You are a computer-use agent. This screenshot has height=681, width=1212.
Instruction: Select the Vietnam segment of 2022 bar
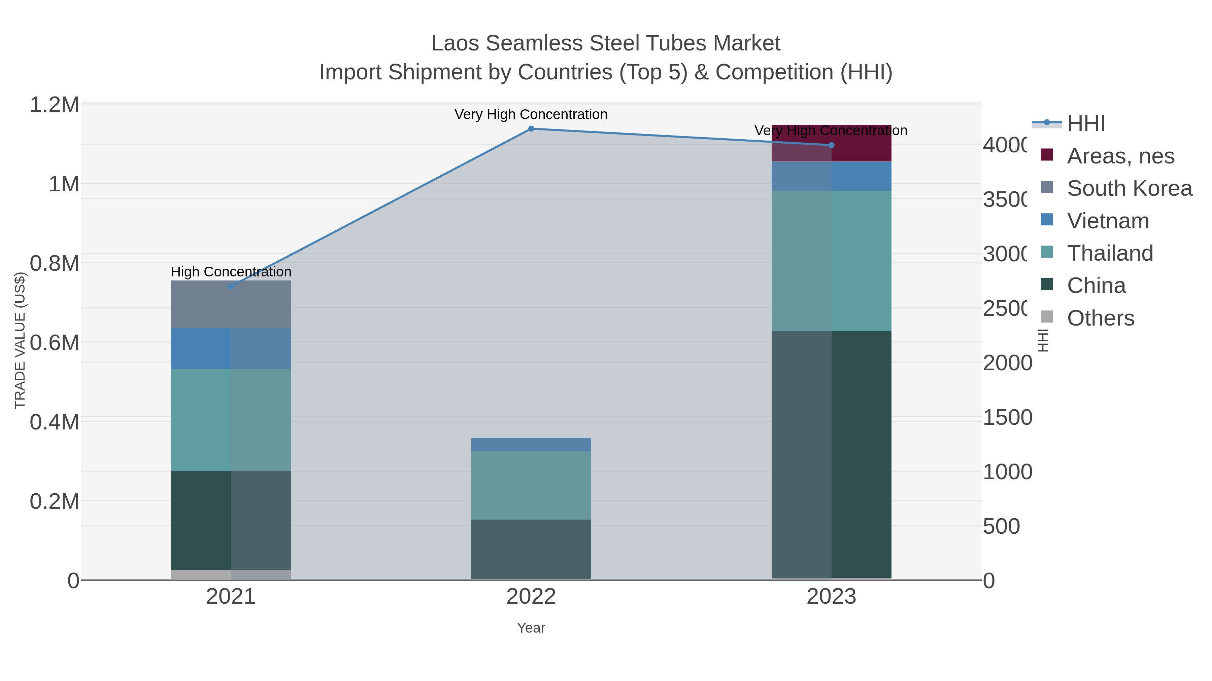(531, 445)
